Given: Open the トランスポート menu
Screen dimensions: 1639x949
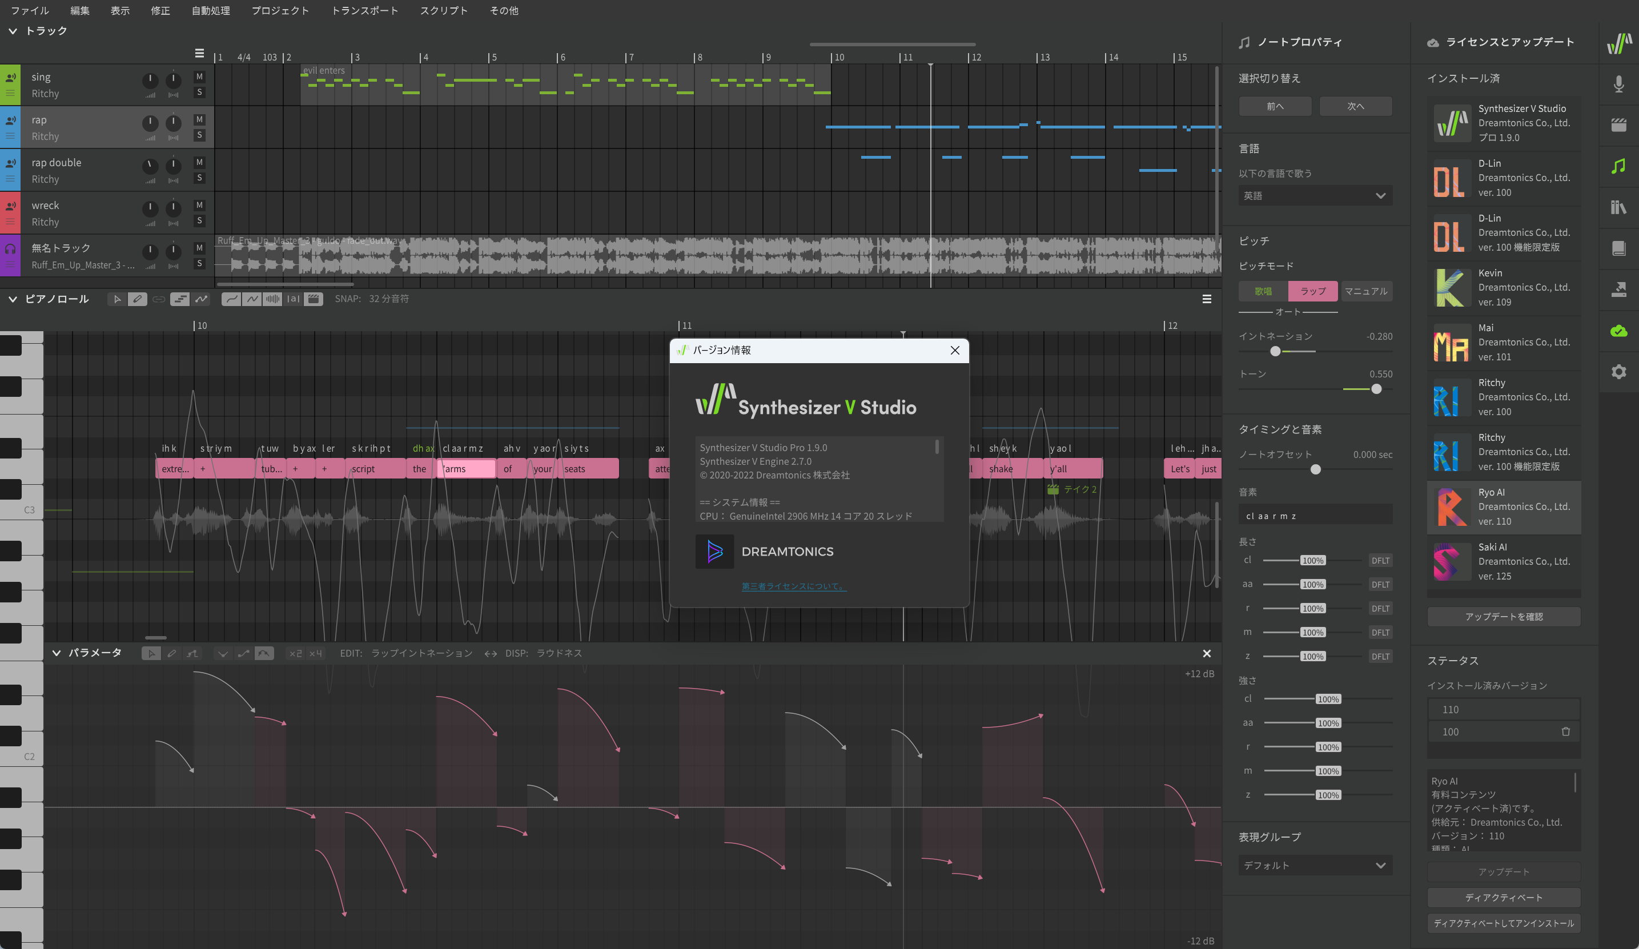Looking at the screenshot, I should point(365,10).
